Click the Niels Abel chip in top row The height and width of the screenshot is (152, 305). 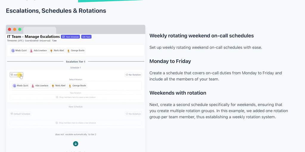[x=57, y=50]
